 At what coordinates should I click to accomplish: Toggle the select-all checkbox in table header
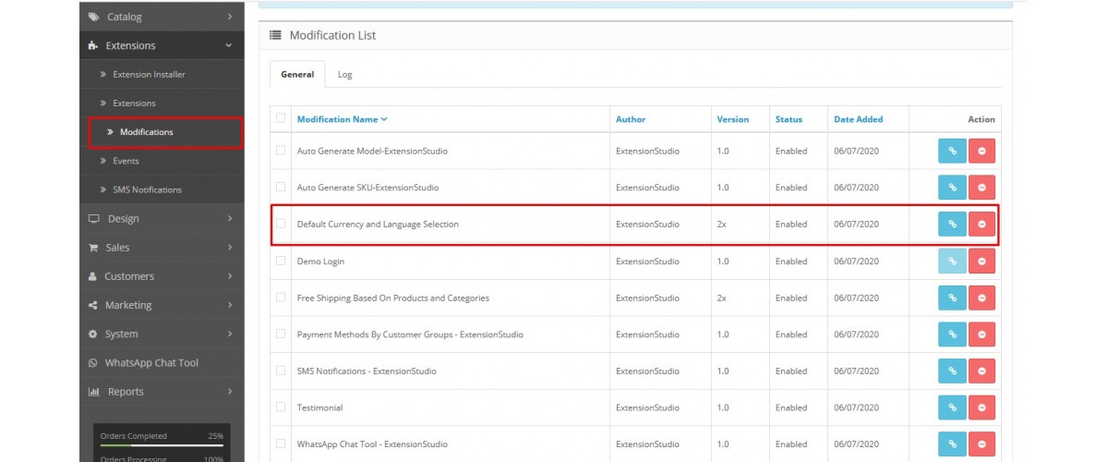pos(281,118)
